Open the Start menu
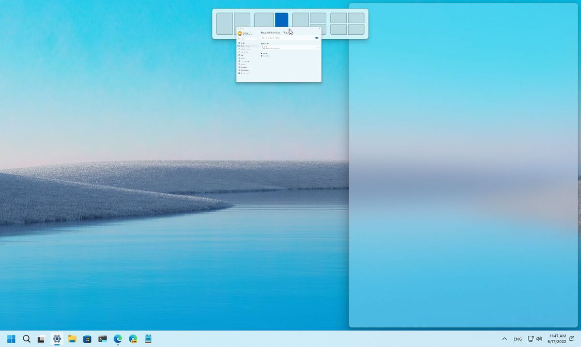This screenshot has width=581, height=347. (x=11, y=339)
